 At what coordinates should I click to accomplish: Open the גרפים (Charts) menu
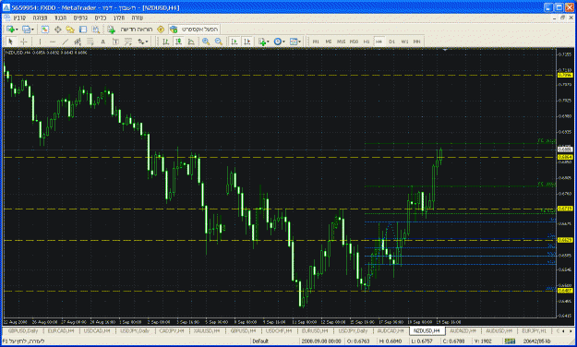coord(80,18)
